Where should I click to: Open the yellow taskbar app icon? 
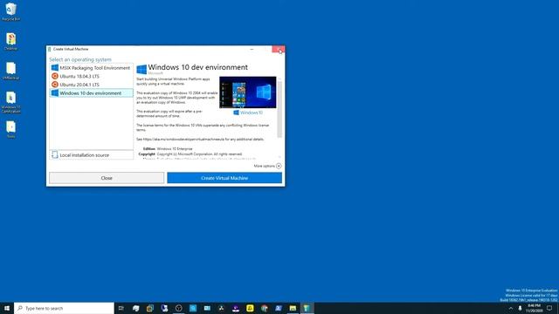pos(250,308)
